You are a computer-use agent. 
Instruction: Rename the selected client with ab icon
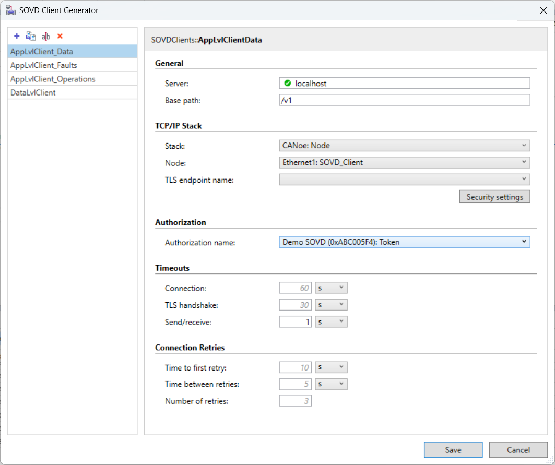pyautogui.click(x=45, y=36)
